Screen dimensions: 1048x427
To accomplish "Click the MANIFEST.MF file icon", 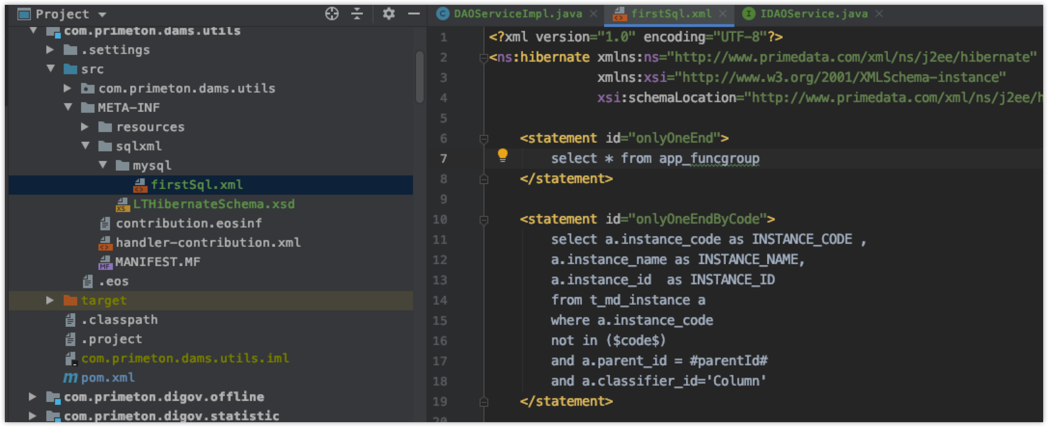I will pyautogui.click(x=105, y=262).
